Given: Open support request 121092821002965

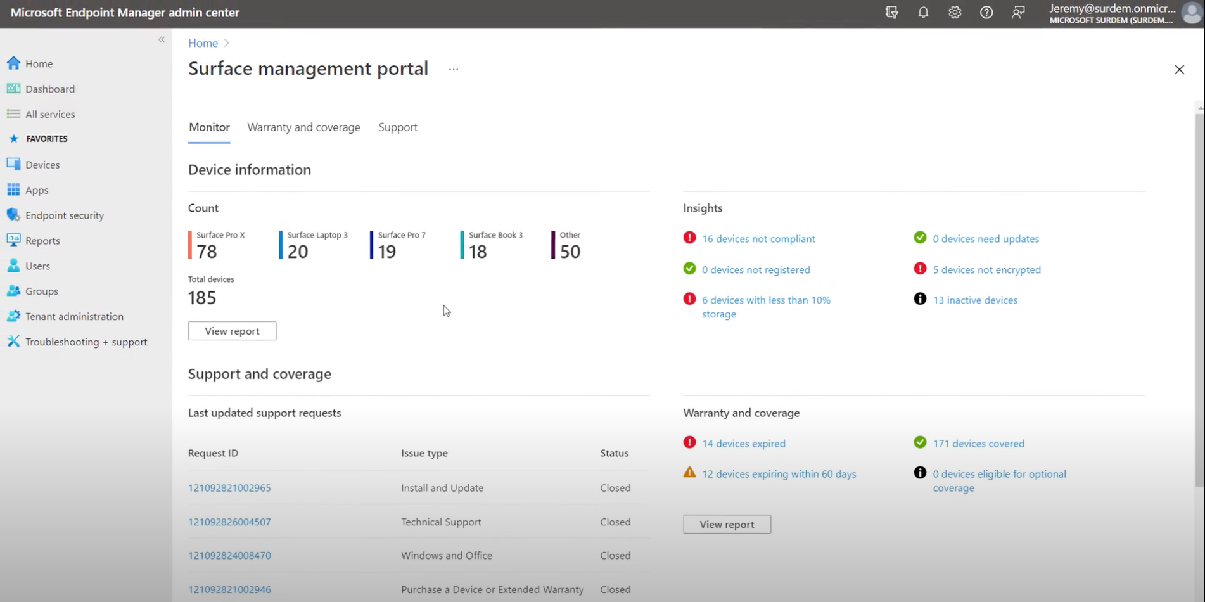Looking at the screenshot, I should (x=229, y=488).
